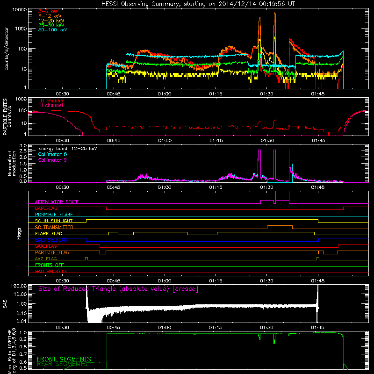Select the 'ECLIPSE_FLAG' flag label
The image size is (374, 374).
coord(51,240)
